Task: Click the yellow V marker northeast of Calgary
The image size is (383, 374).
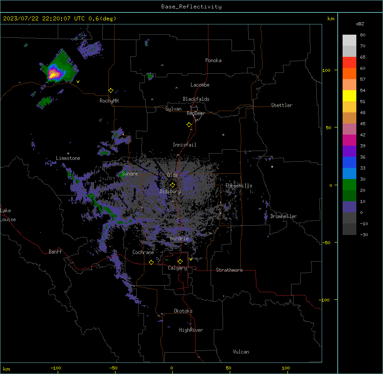Action: (x=191, y=259)
